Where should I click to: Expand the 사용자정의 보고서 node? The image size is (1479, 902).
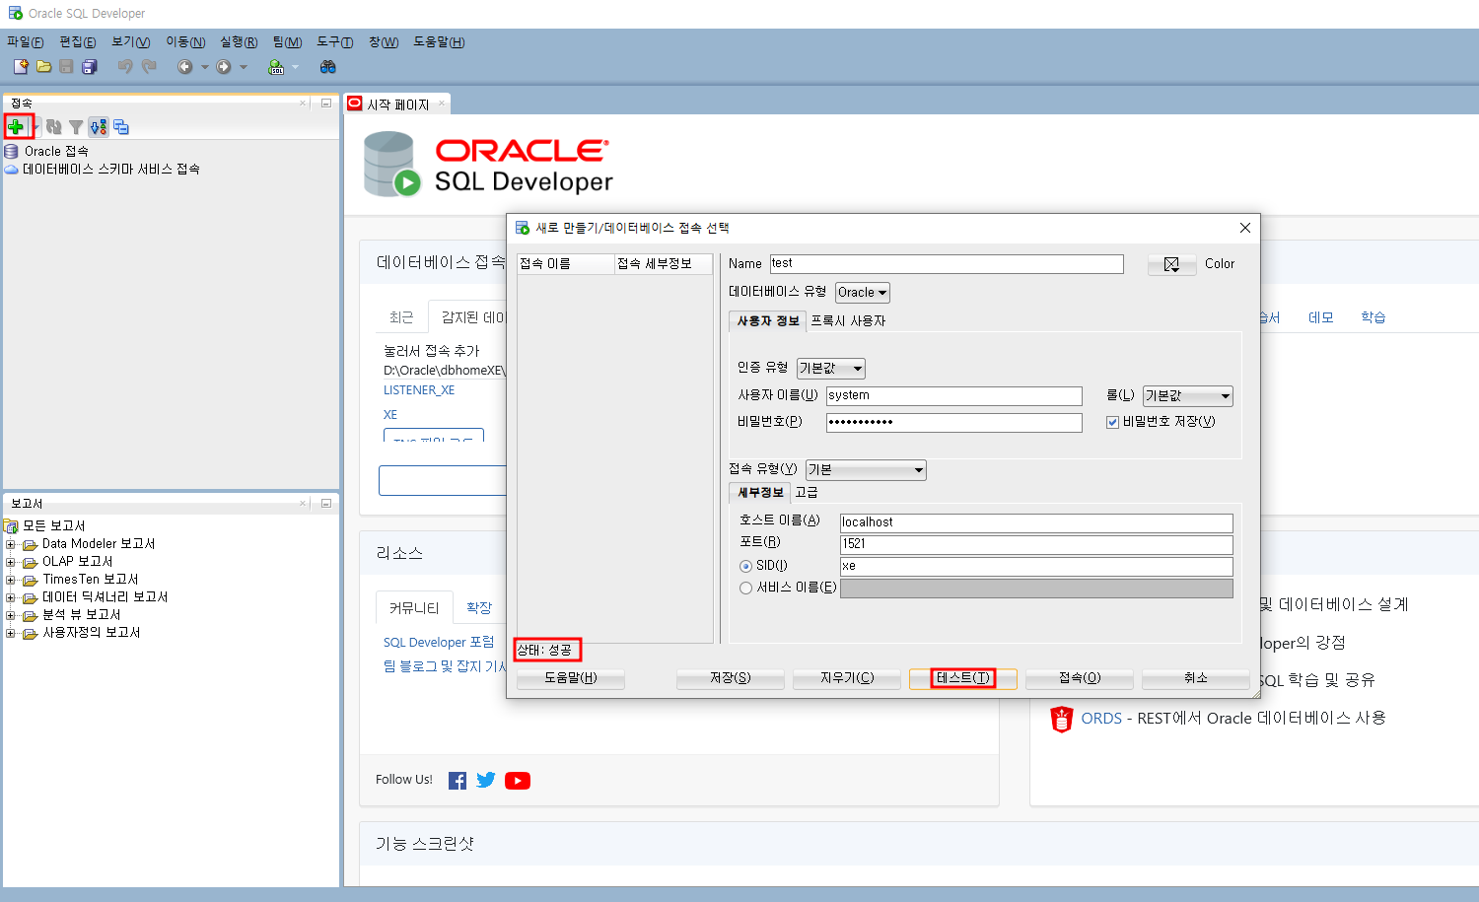point(10,633)
